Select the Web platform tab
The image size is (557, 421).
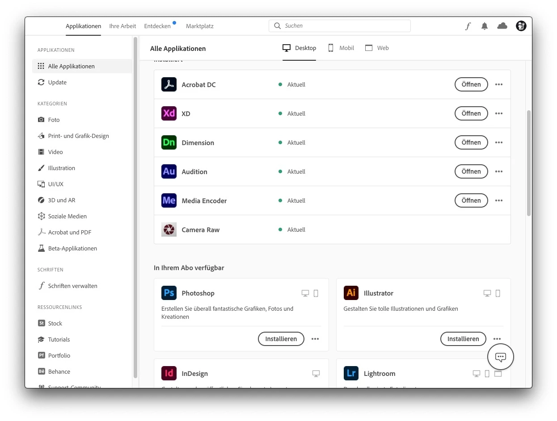pos(377,48)
